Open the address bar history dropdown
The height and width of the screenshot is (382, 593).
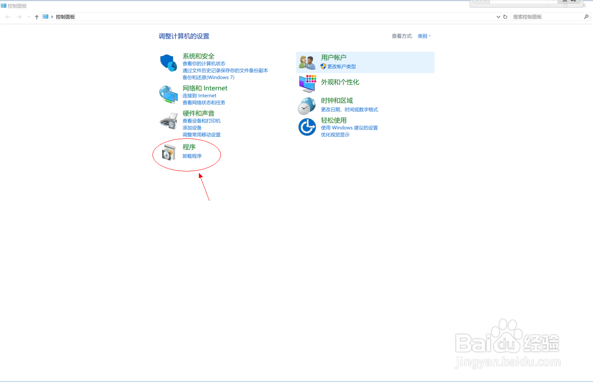pyautogui.click(x=498, y=17)
